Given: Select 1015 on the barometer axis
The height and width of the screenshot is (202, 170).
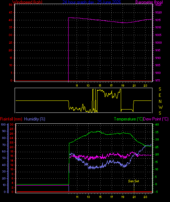Looking at the screenshot, I should coord(158,20).
